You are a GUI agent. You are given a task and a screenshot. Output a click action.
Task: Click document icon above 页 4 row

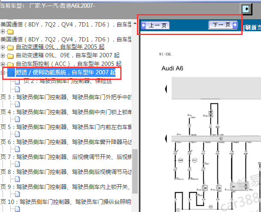coord(17,104)
